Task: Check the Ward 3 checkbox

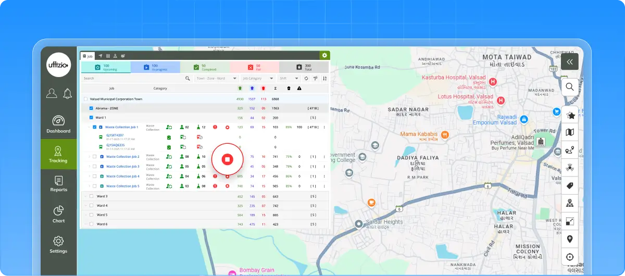Action: [91, 196]
